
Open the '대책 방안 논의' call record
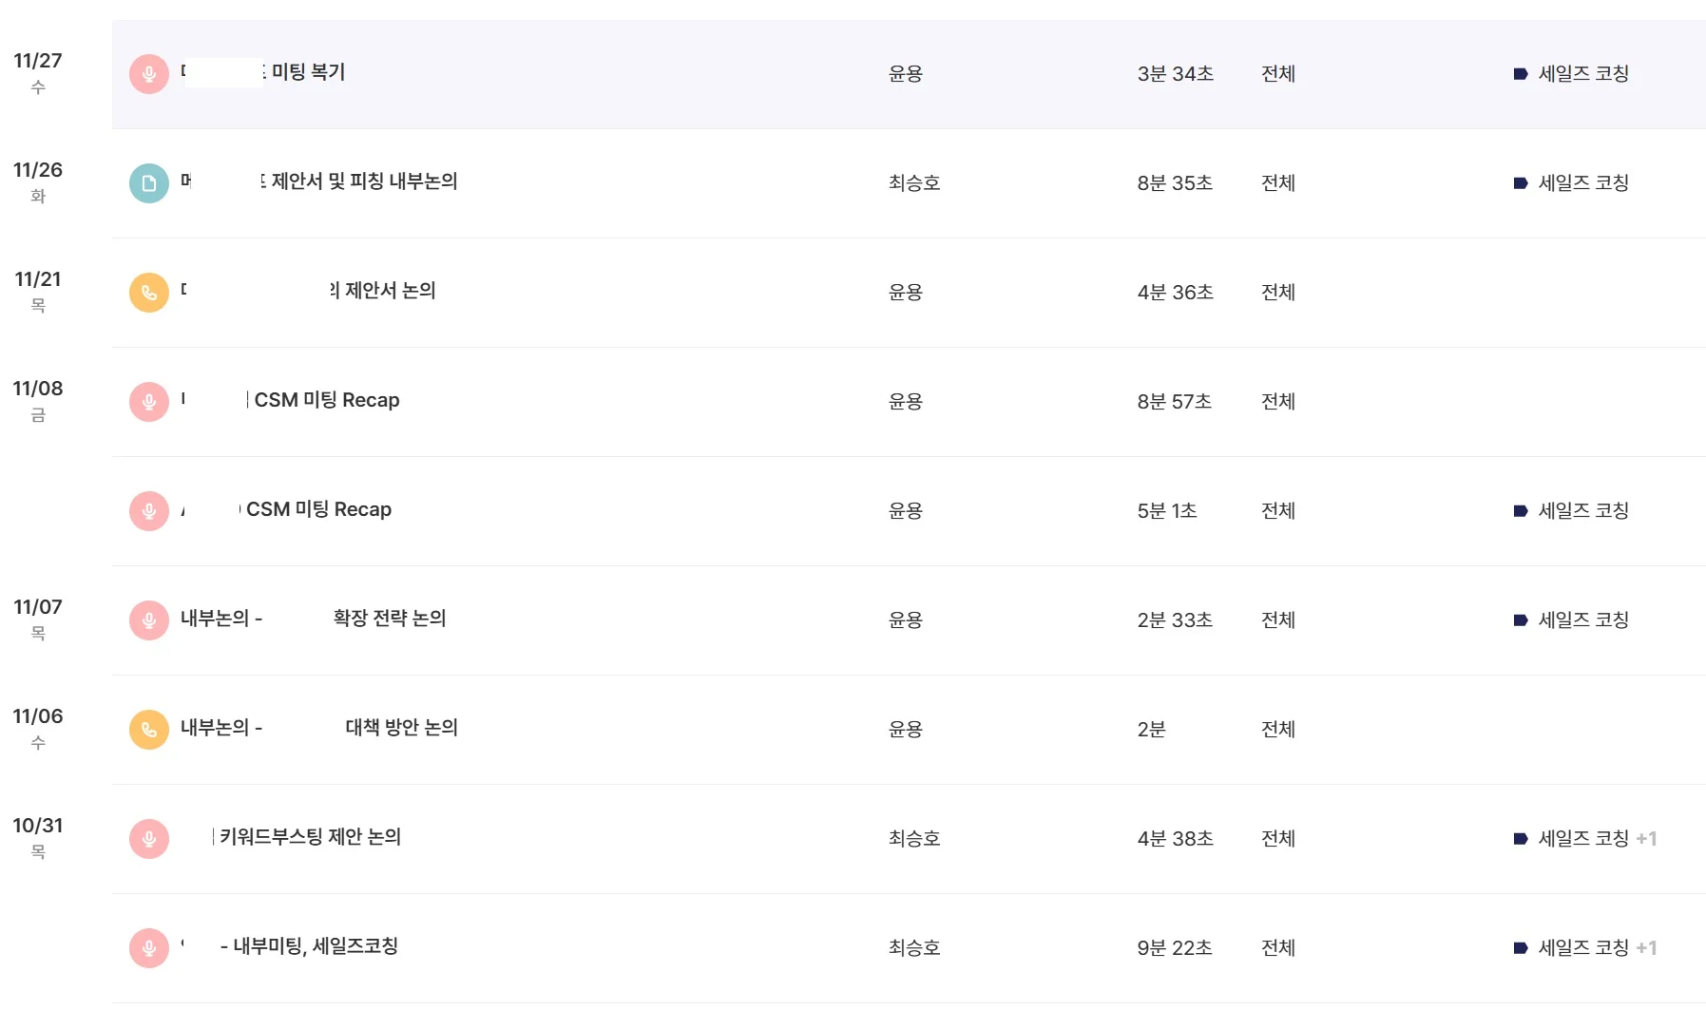click(x=401, y=728)
